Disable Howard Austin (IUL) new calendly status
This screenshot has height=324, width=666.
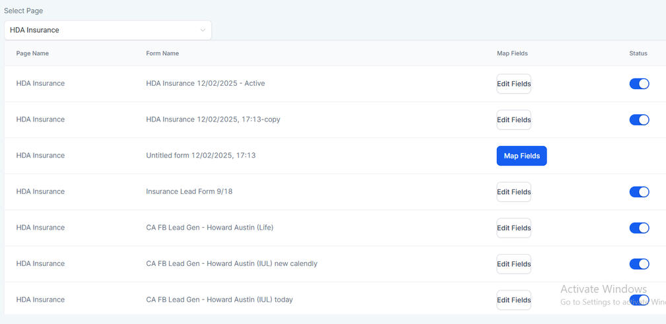coord(639,264)
